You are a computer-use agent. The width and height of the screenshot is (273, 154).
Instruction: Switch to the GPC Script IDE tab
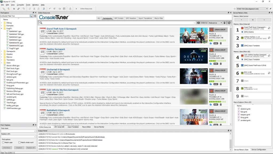(x=59, y=127)
